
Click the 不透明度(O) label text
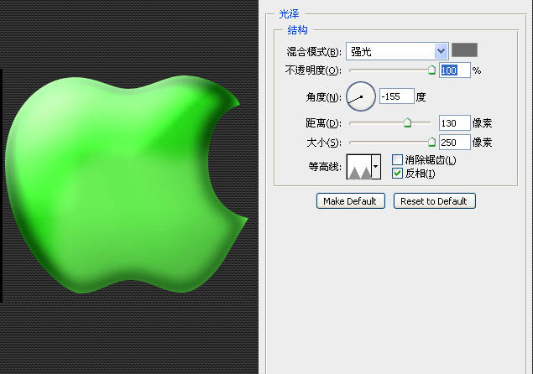pyautogui.click(x=313, y=70)
